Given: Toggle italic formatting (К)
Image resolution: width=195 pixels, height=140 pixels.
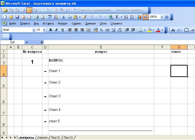Looking at the screenshot, I should [56, 30].
